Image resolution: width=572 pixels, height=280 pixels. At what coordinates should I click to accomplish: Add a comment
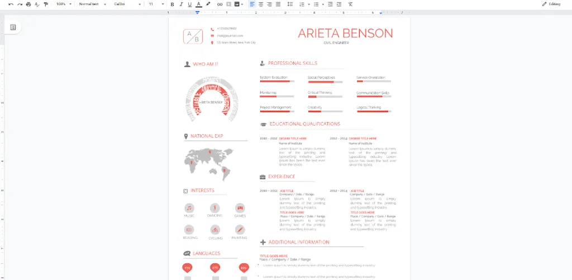[228, 4]
